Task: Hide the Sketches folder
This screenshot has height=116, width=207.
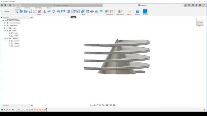Action: [x=7, y=38]
